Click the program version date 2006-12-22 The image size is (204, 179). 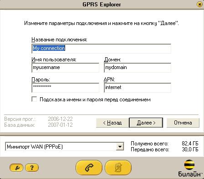60,119
